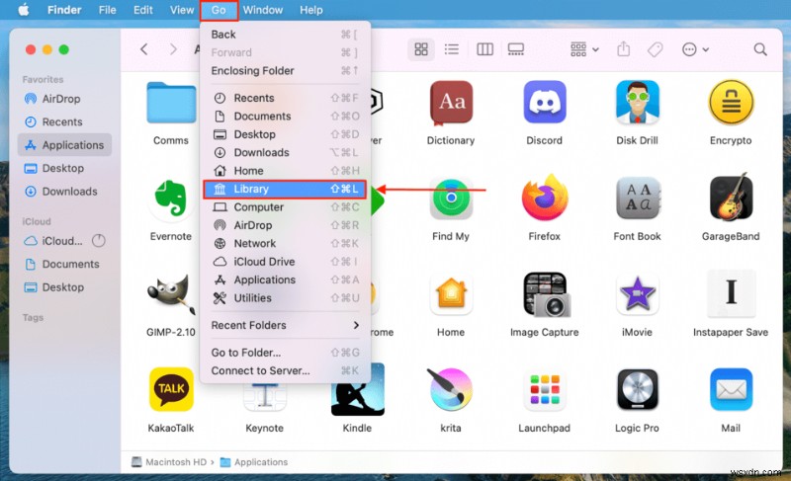Open the Font Book app icon
This screenshot has width=791, height=481.
[637, 199]
